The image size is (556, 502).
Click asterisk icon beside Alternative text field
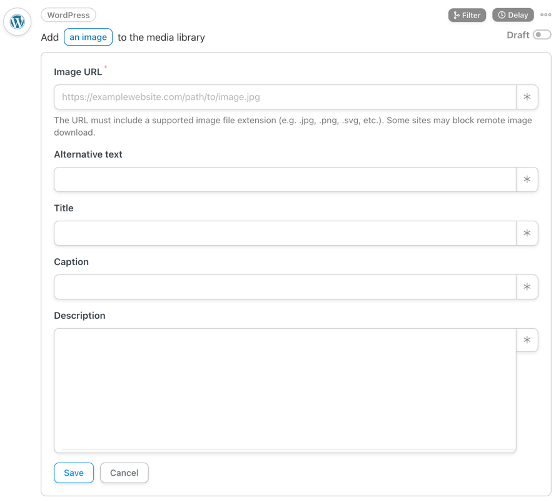tap(527, 179)
